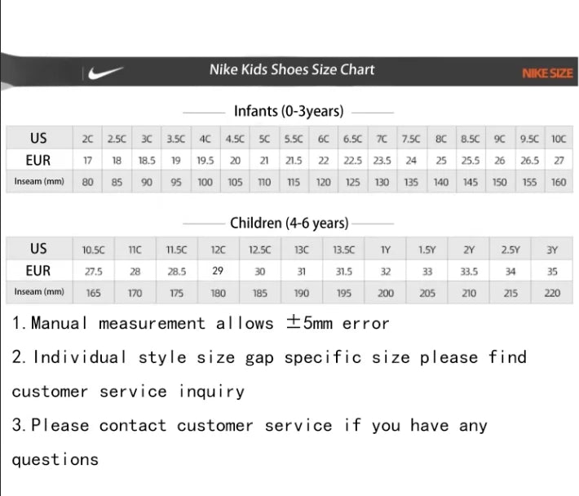This screenshot has width=579, height=496.
Task: Click note 'Manual measurement allows ±5mm error'
Action: [x=201, y=323]
